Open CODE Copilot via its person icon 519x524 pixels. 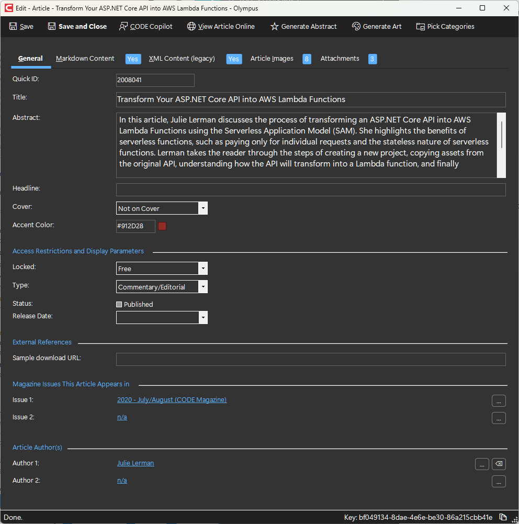(123, 26)
